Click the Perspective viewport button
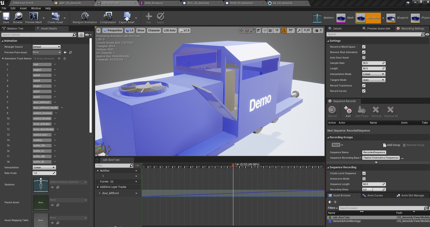 coord(113,31)
